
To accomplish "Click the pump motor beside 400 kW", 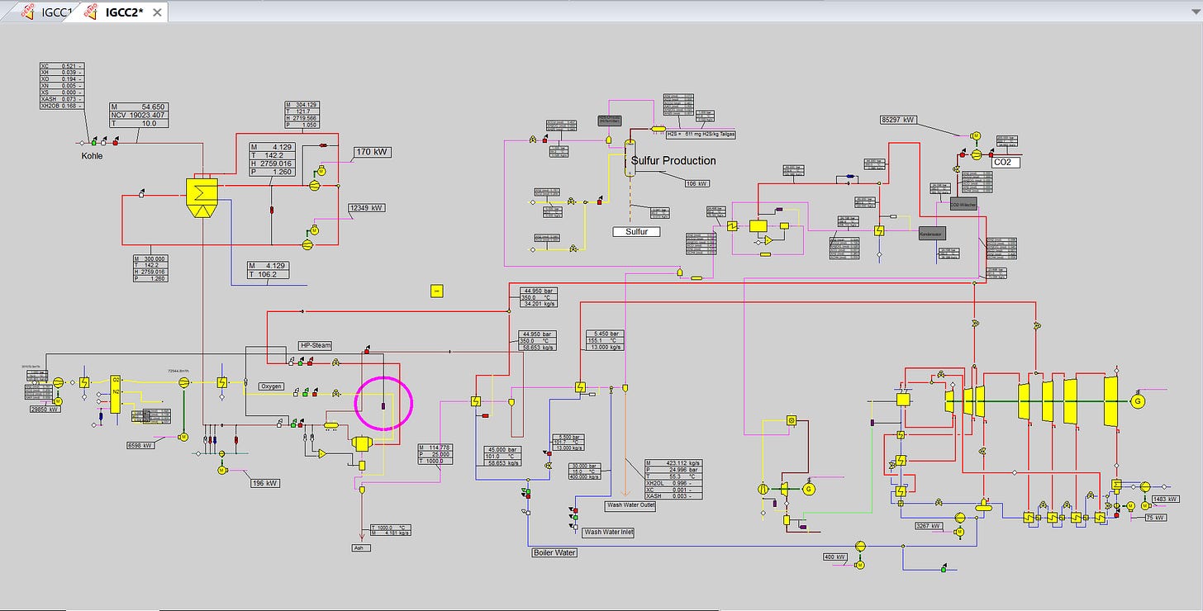I will point(860,566).
